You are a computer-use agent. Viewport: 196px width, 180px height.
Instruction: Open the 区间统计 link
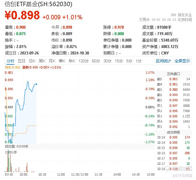pos(164,61)
